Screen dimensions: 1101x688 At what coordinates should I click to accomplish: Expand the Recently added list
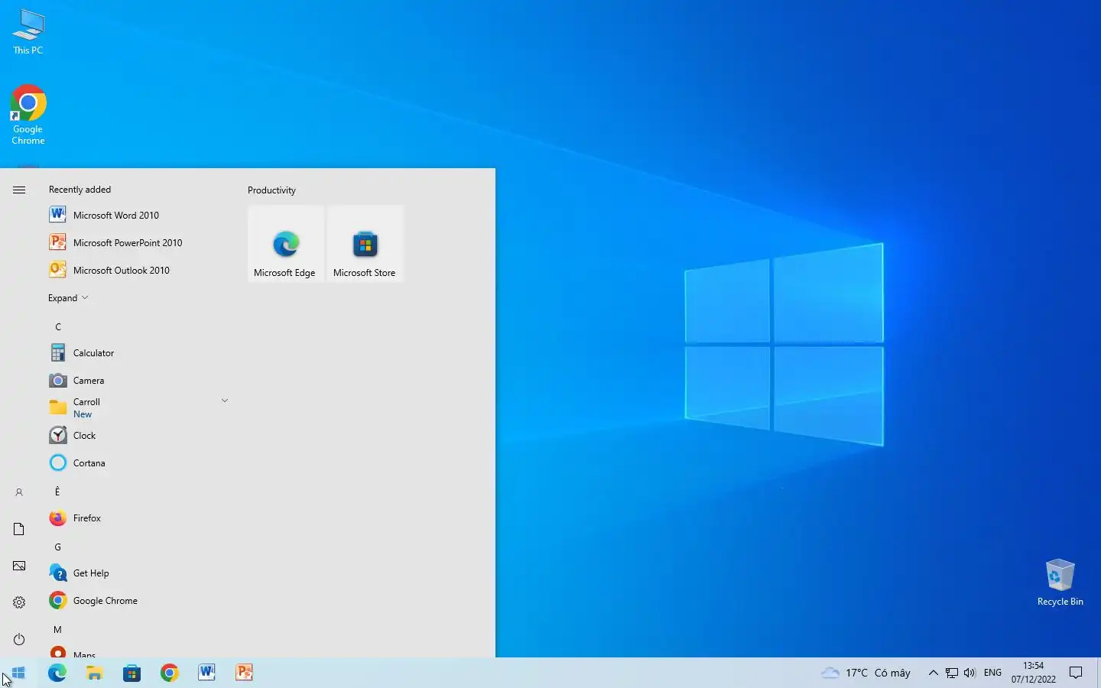point(68,298)
